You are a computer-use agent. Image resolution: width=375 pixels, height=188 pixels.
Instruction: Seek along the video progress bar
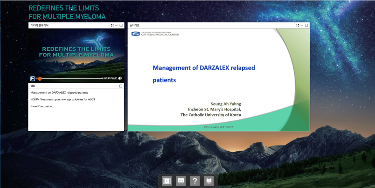pos(70,78)
